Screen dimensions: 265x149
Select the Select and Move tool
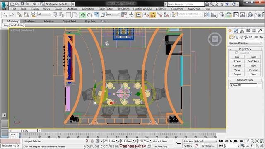(x=83, y=15)
